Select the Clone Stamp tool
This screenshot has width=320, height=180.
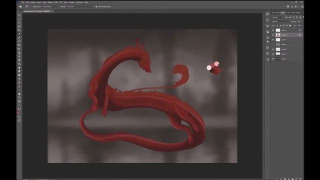[19, 52]
